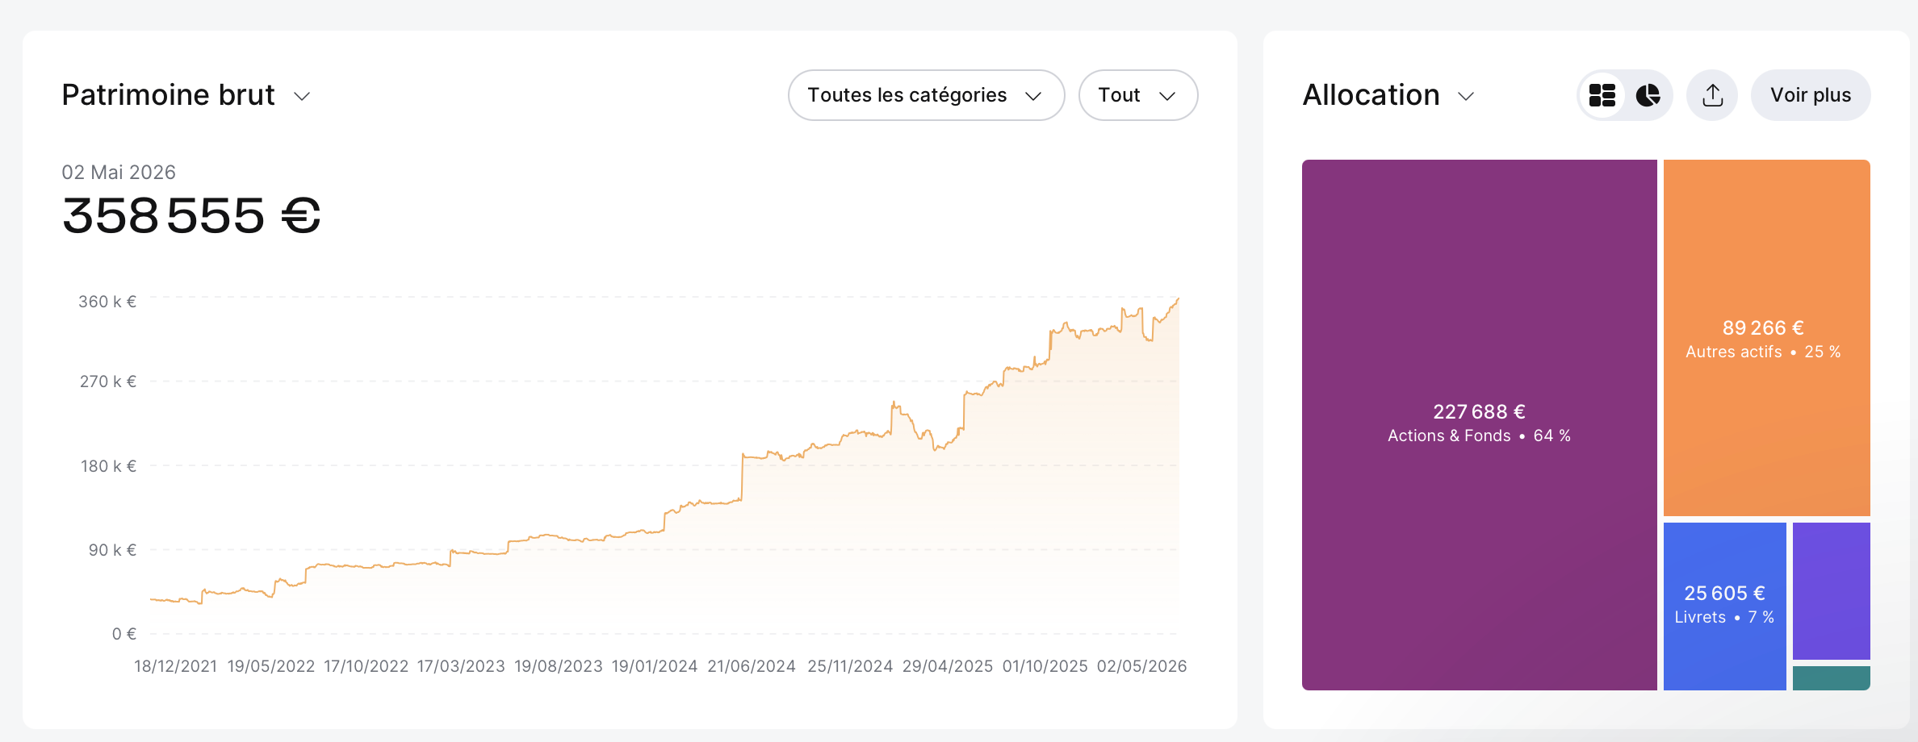This screenshot has height=742, width=1918.
Task: Switch allocation to pie chart view
Action: 1648,95
